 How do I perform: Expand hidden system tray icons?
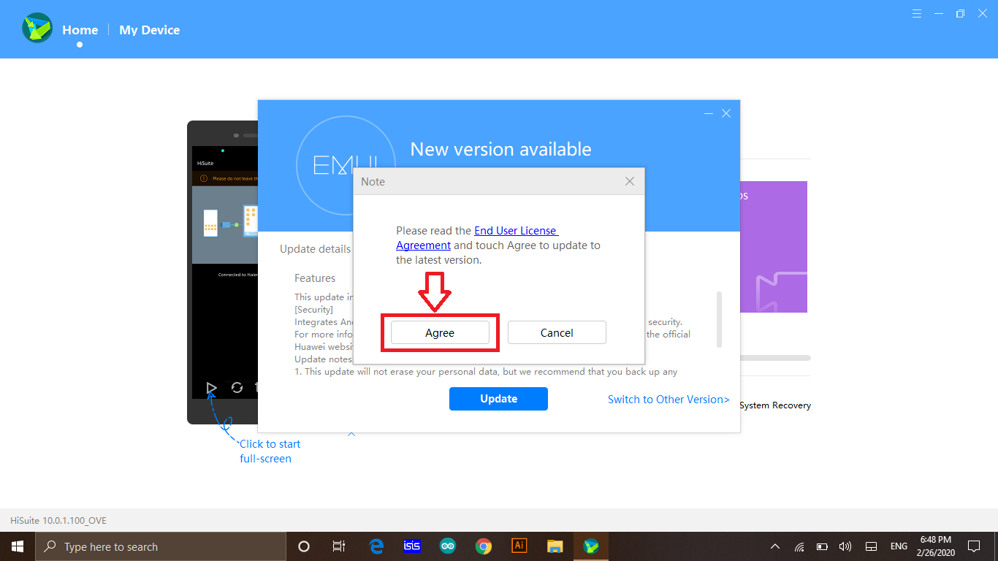click(775, 546)
